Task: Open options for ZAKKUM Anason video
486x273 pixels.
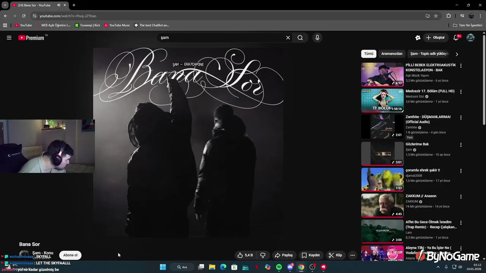Action: pyautogui.click(x=461, y=197)
